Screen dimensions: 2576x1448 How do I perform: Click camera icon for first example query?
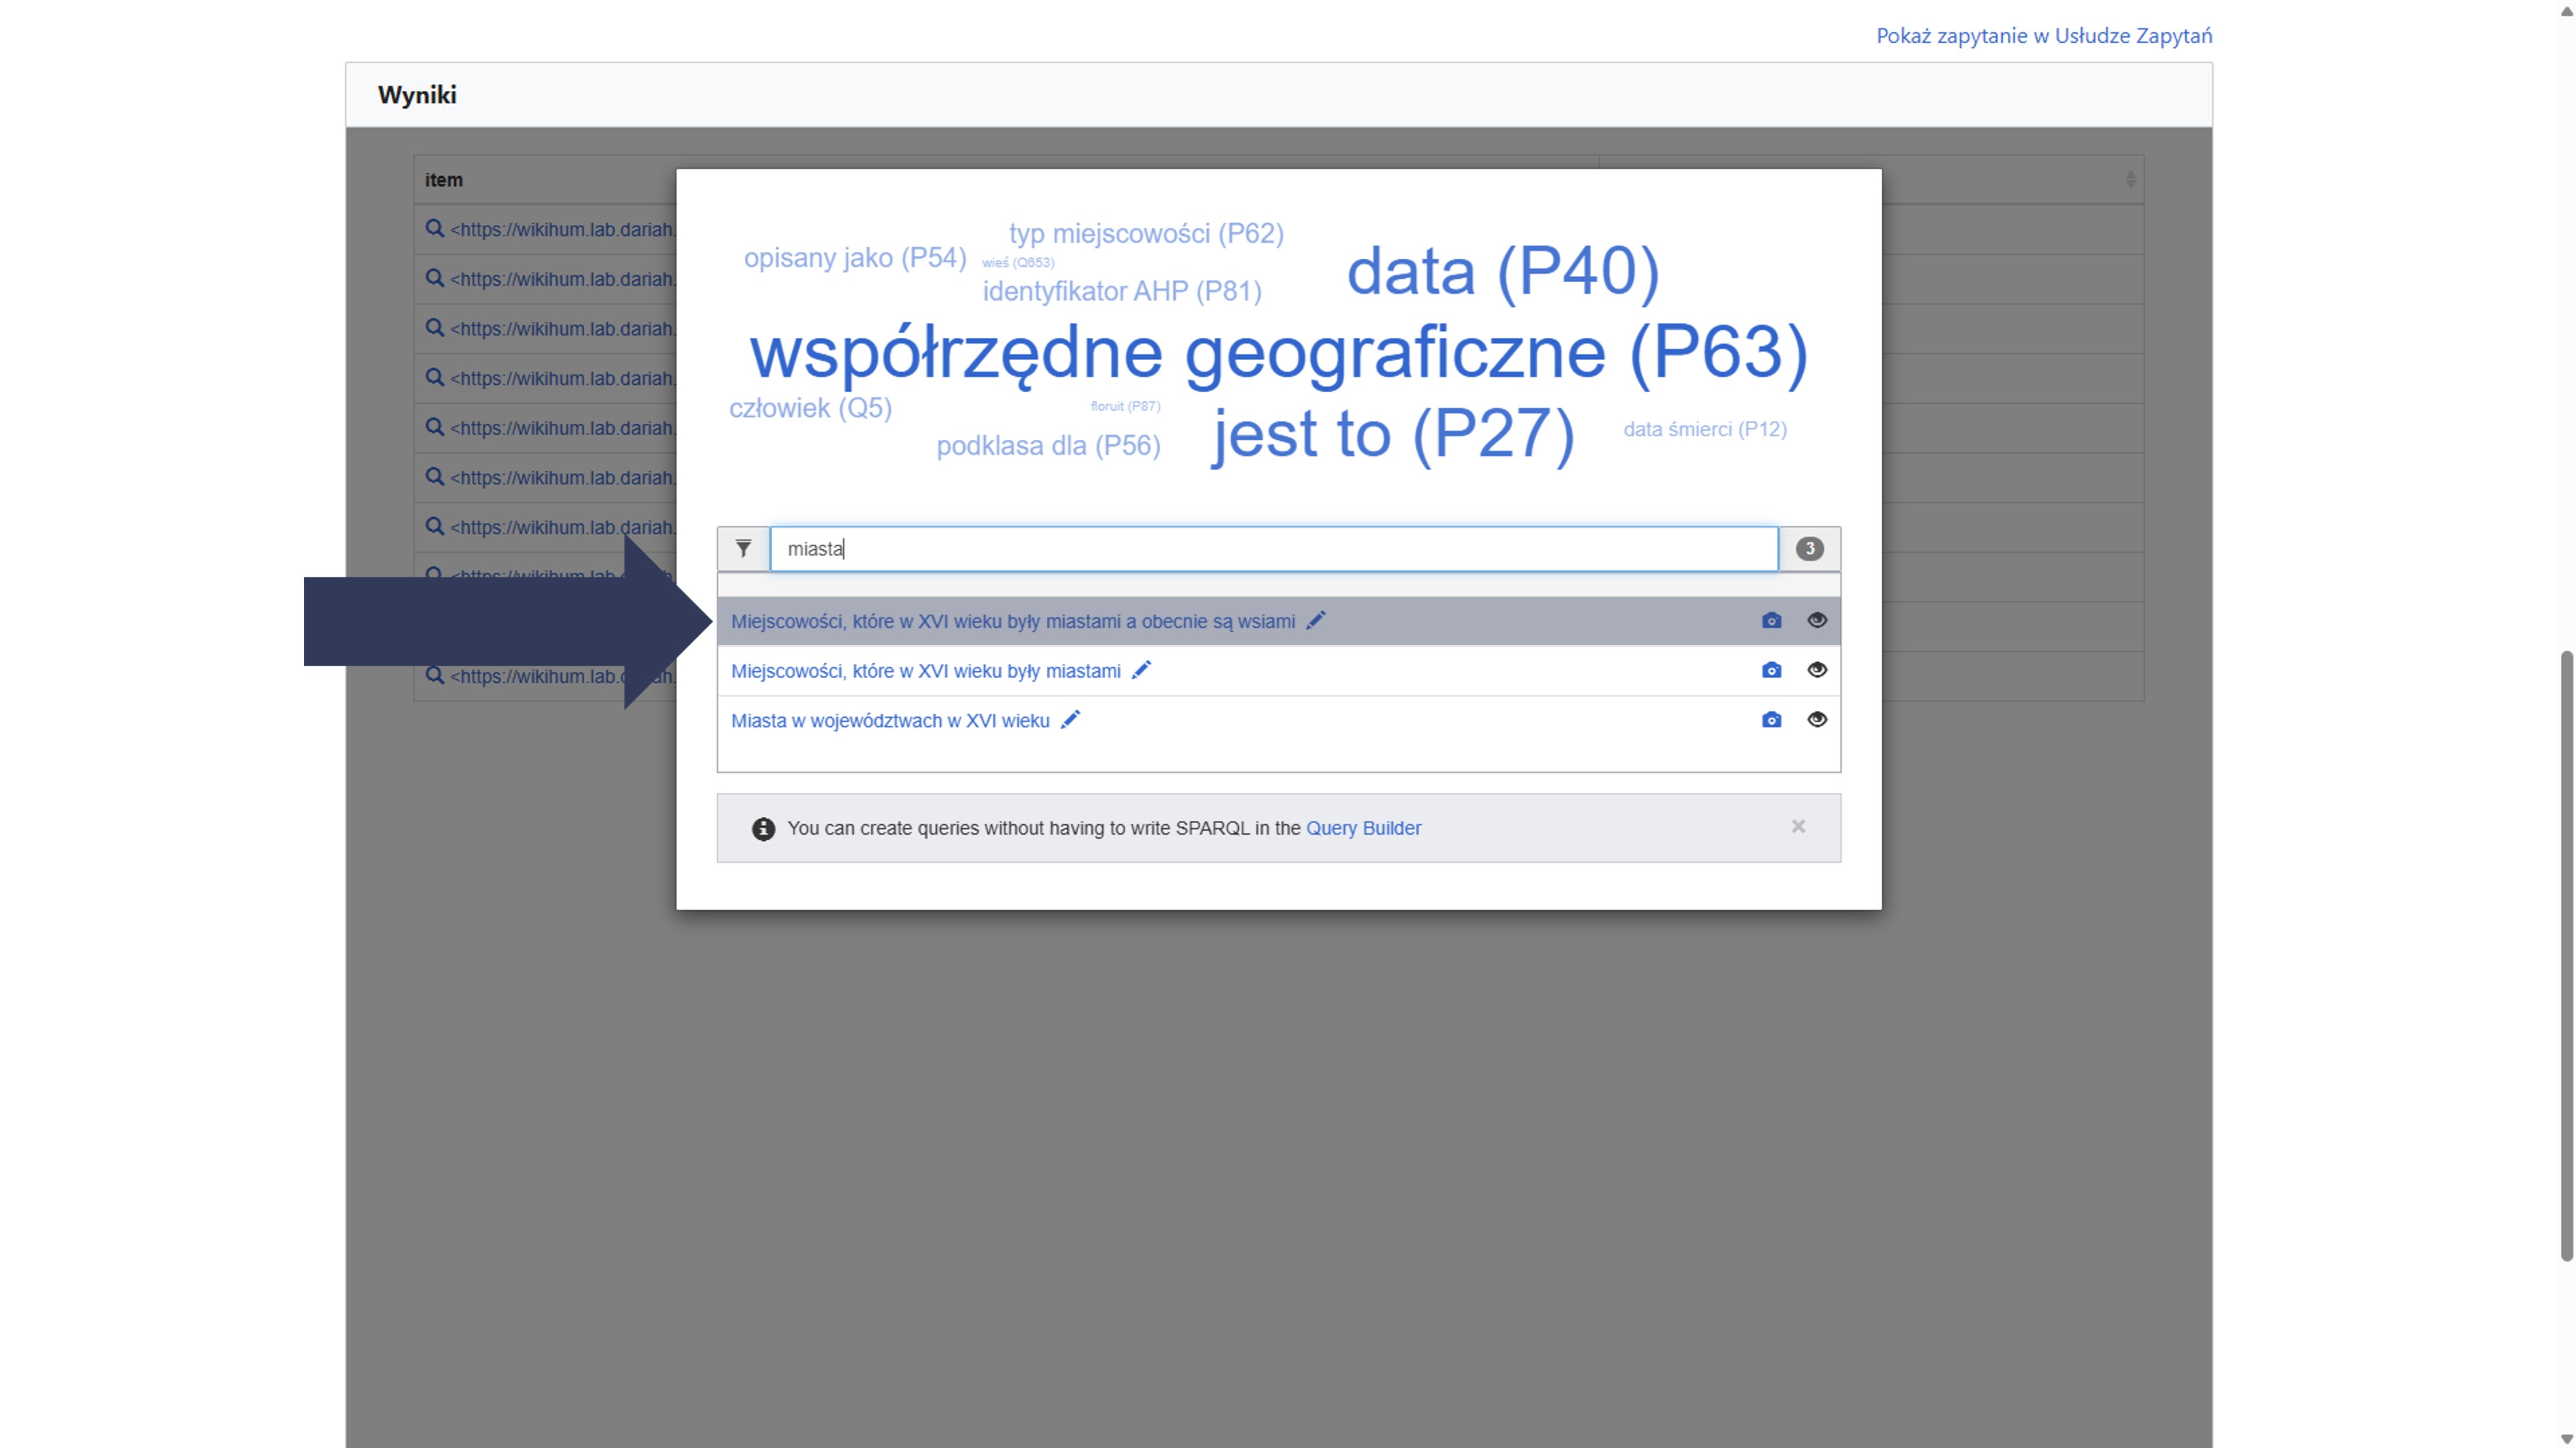[1771, 621]
